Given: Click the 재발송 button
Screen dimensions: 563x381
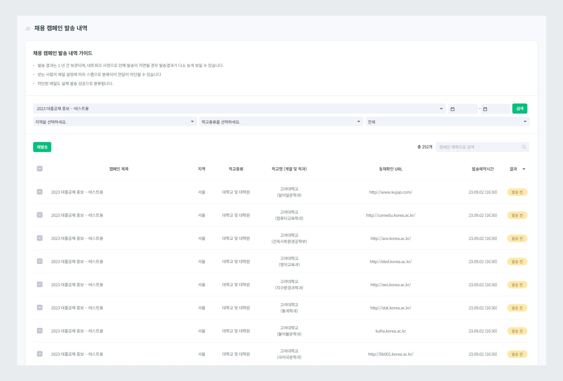Looking at the screenshot, I should click(x=42, y=147).
